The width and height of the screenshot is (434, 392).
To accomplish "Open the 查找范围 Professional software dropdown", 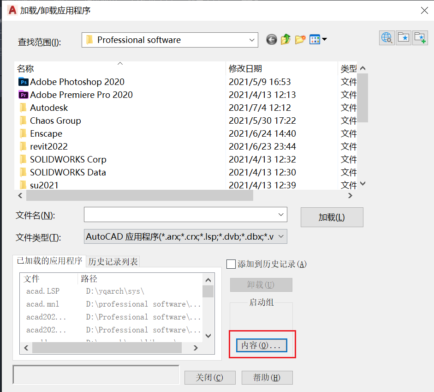I will point(170,40).
